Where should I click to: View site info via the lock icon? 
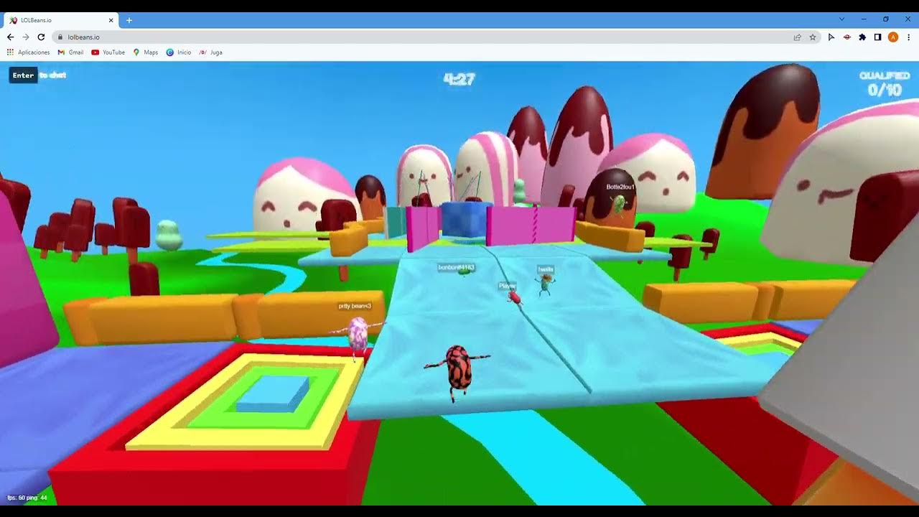(x=60, y=37)
